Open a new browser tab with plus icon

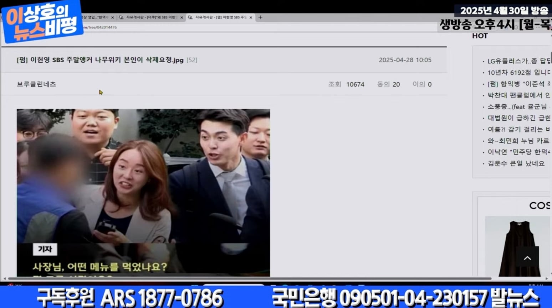[x=260, y=17]
